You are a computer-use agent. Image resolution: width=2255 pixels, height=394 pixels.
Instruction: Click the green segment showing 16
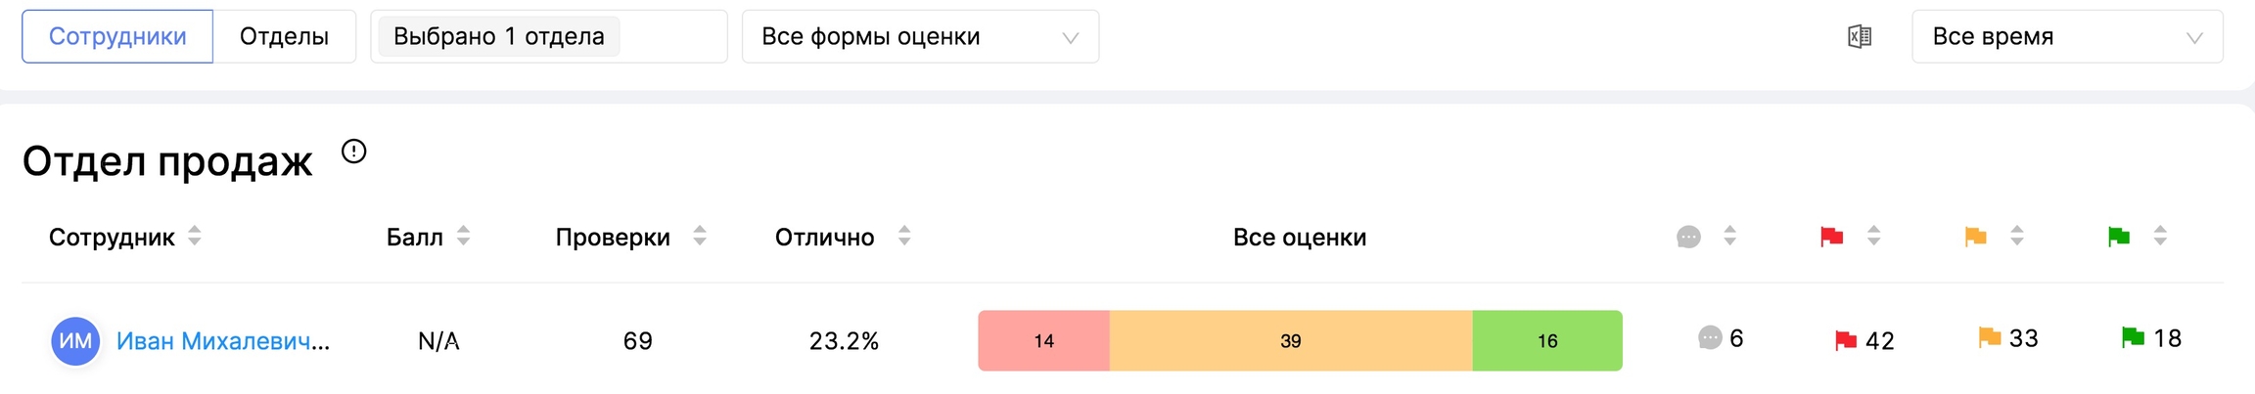tap(1546, 341)
